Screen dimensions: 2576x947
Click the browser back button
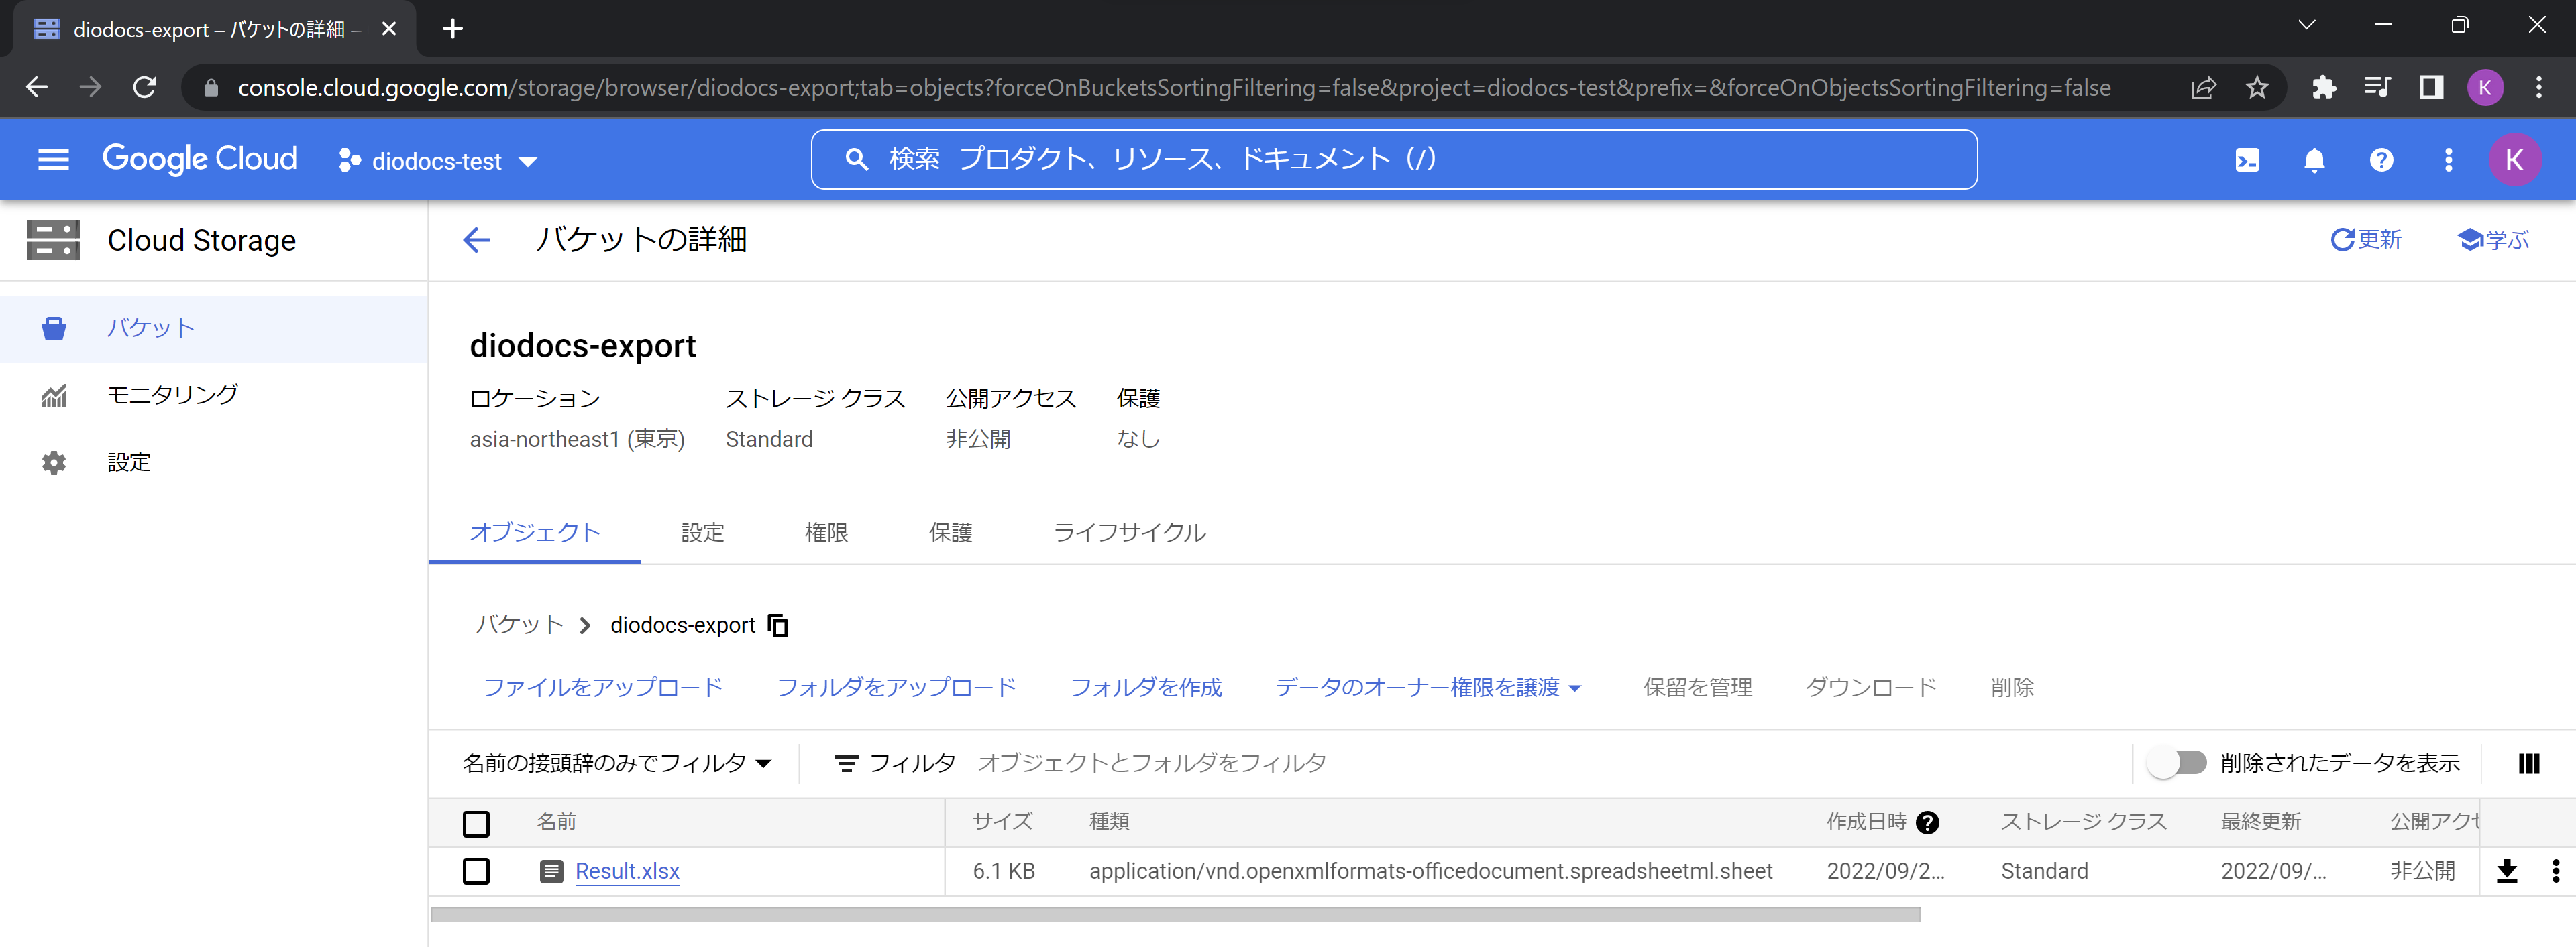[37, 88]
